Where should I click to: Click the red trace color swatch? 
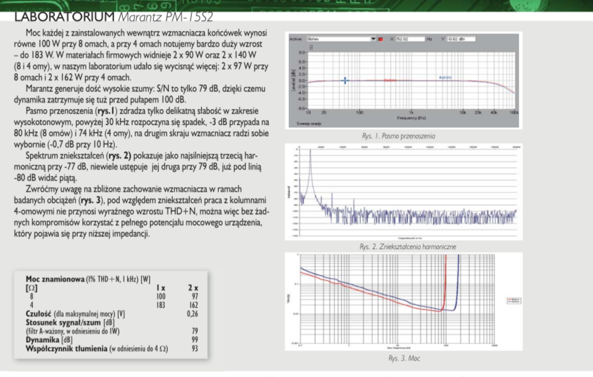381,39
